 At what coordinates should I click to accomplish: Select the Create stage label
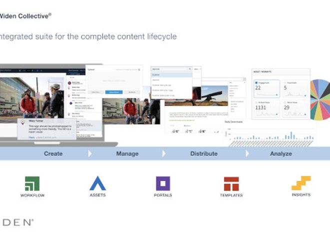tap(53, 153)
